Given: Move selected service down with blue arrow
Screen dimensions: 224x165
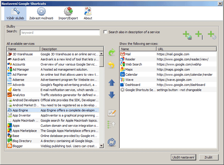Looking at the screenshot, I should click(112, 95).
